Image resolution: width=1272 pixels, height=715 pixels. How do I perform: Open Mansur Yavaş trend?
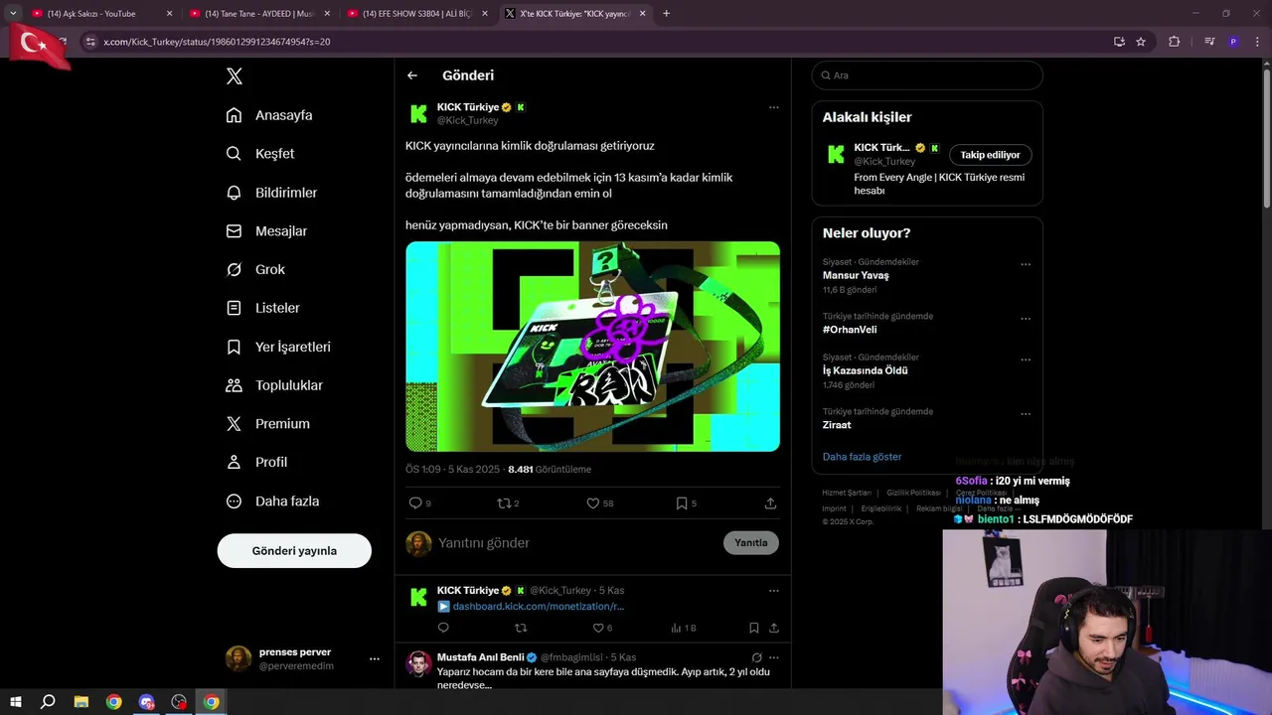point(856,275)
